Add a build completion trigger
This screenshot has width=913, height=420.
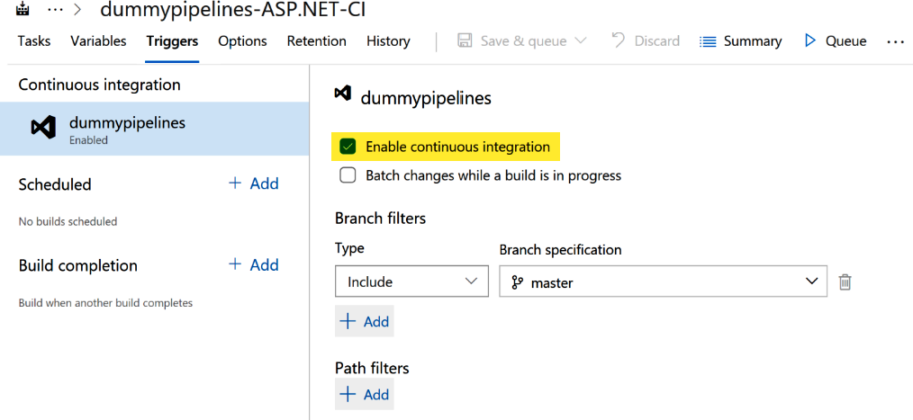tap(254, 265)
